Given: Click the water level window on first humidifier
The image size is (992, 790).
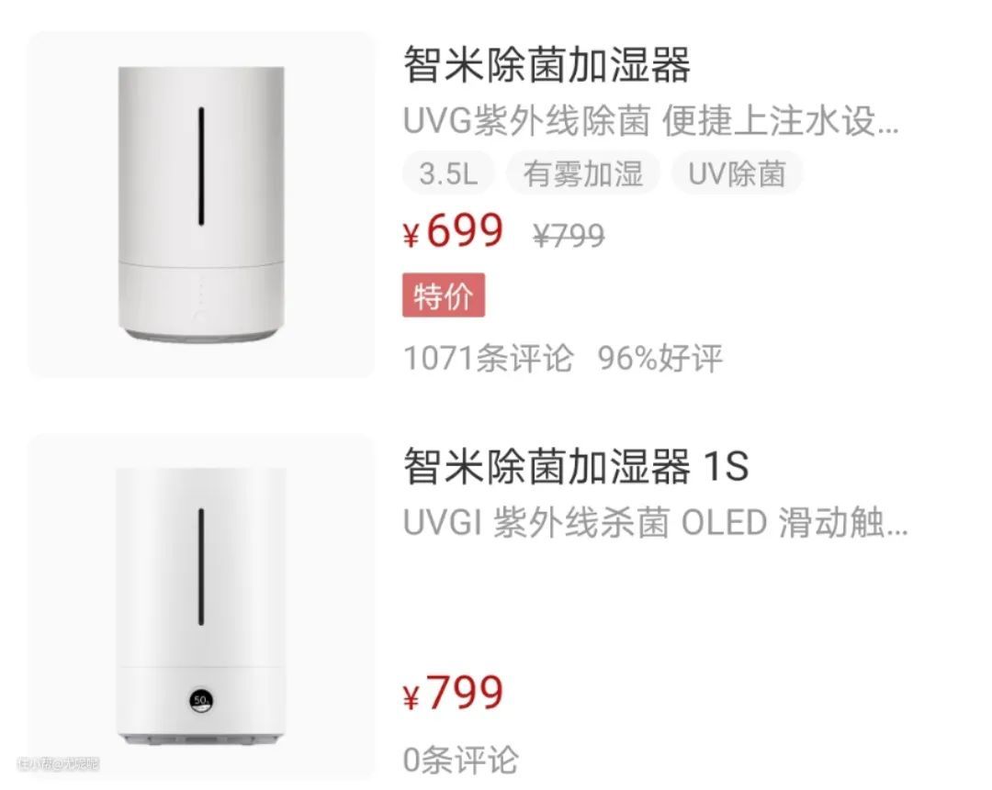Looking at the screenshot, I should pos(201,166).
